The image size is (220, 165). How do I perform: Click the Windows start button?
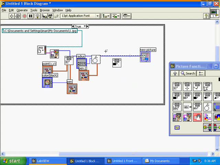pos(13,161)
